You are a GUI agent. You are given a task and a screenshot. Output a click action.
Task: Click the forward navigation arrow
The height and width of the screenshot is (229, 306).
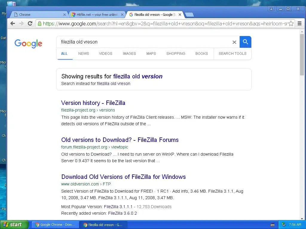(21, 24)
